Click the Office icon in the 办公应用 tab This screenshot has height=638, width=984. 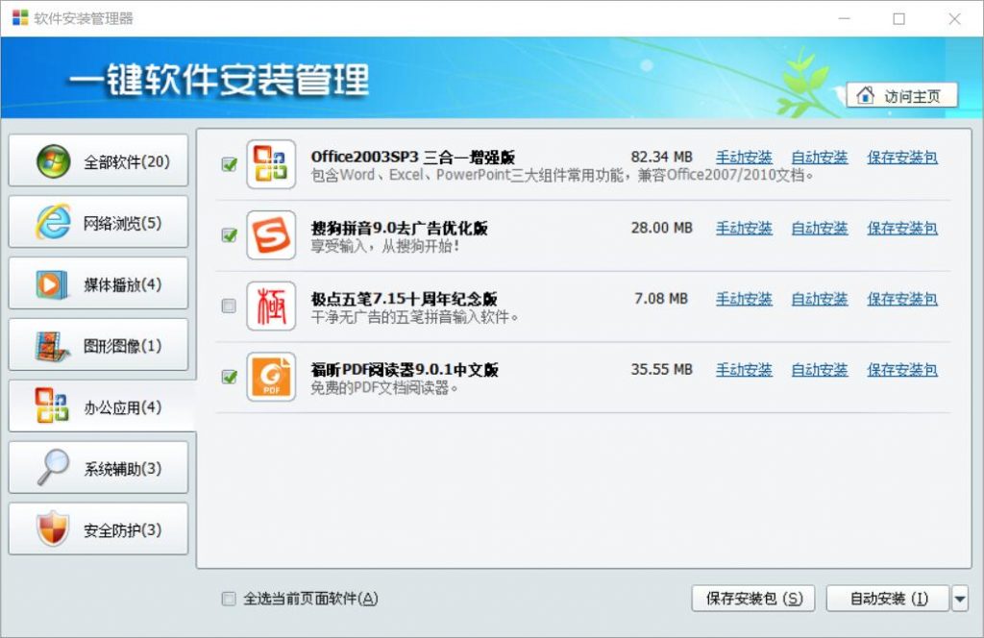coord(52,405)
